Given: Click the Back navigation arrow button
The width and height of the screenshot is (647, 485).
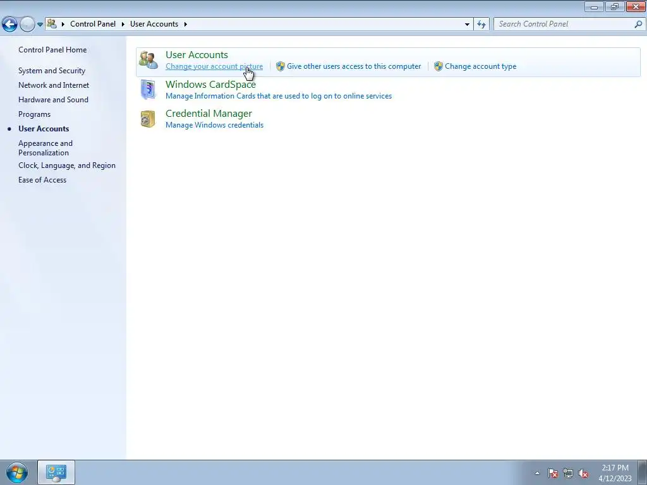Looking at the screenshot, I should coord(10,25).
